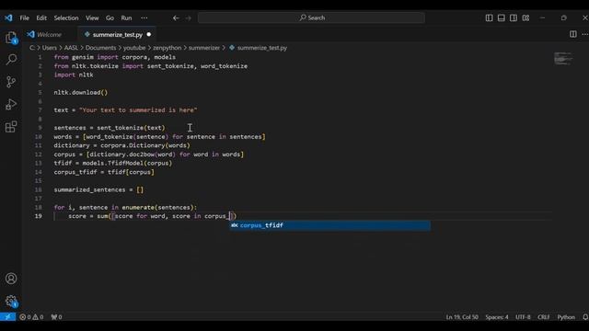Click the Search command center field
This screenshot has height=331, width=589.
click(x=311, y=17)
